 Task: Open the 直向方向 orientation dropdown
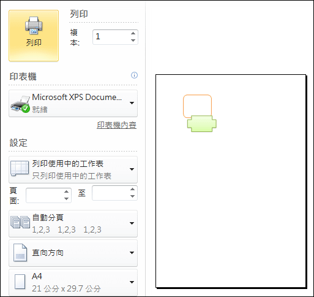click(73, 253)
